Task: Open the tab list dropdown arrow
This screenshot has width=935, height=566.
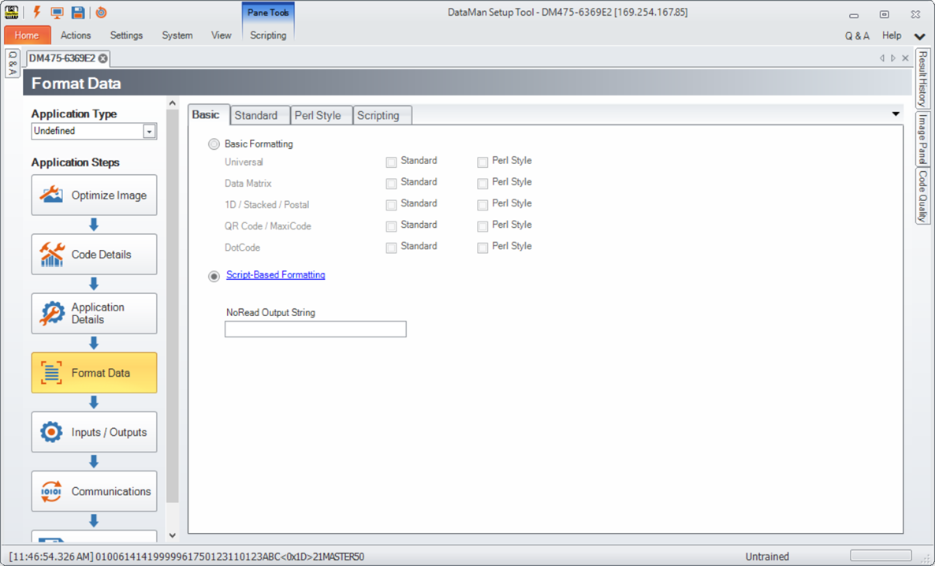Action: (x=896, y=114)
